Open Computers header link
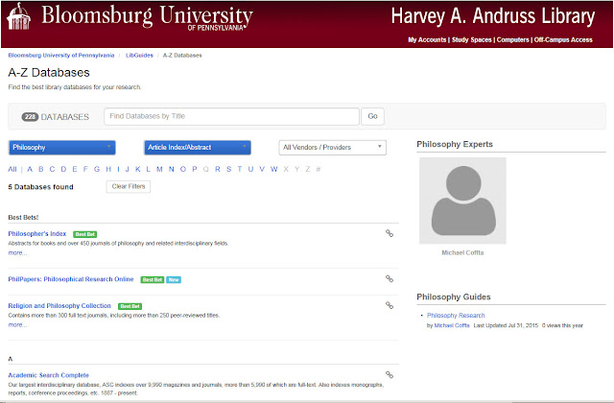The image size is (614, 403). tap(512, 40)
